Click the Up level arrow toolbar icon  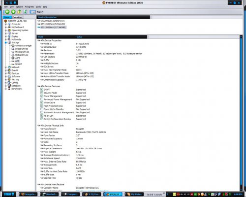[19, 12]
